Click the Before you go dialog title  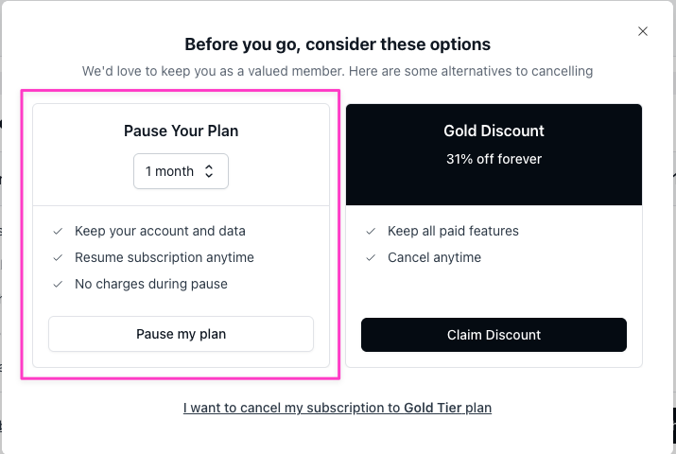(x=338, y=44)
